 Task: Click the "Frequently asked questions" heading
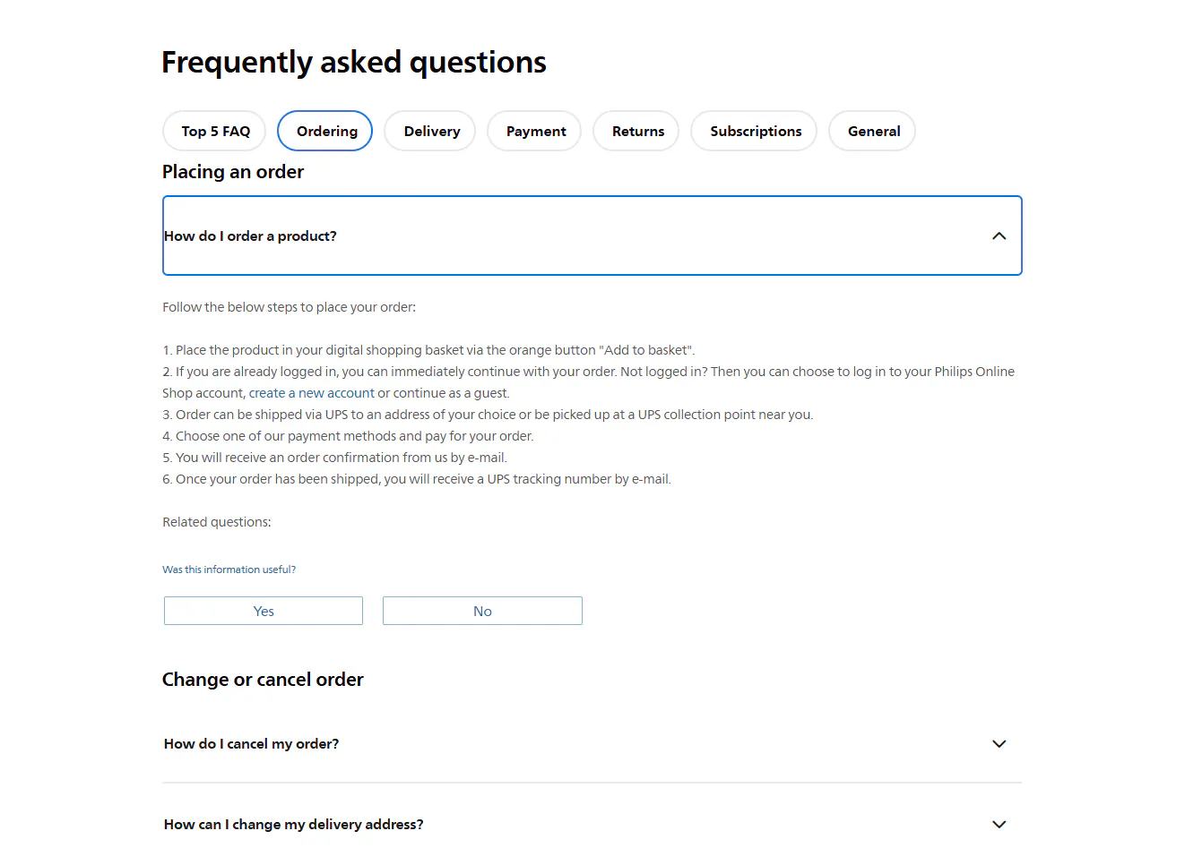click(x=353, y=63)
